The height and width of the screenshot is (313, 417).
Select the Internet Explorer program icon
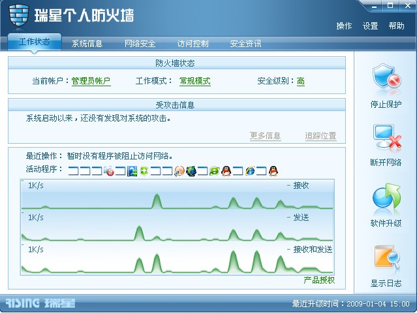[250, 171]
